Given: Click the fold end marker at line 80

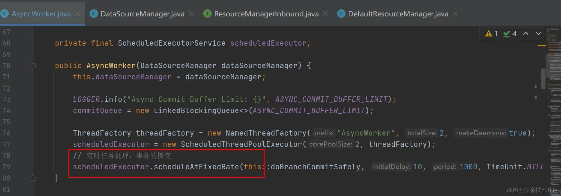Looking at the screenshot, I should [x=33, y=178].
